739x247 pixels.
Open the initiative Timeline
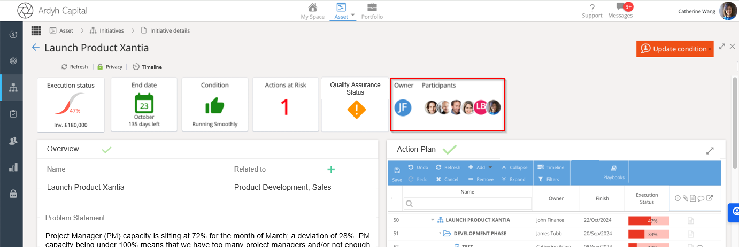coord(147,67)
